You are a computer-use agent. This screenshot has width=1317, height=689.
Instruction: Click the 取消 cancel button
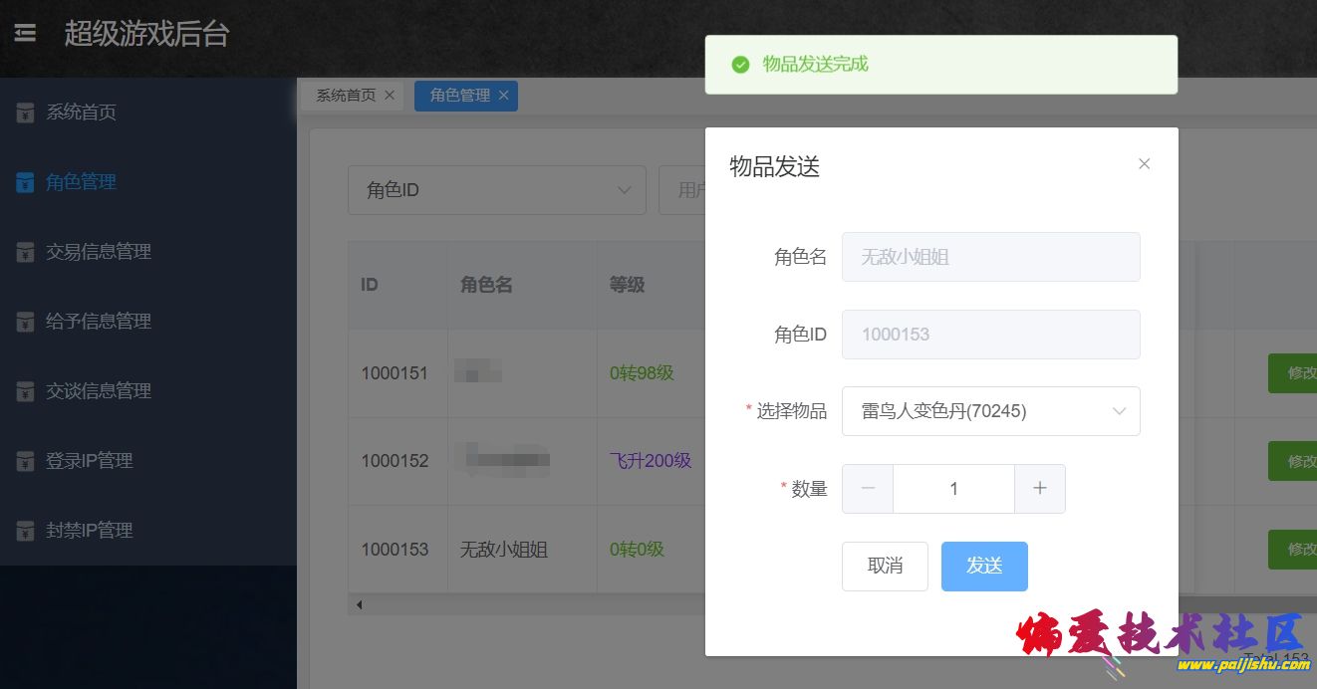click(x=884, y=566)
